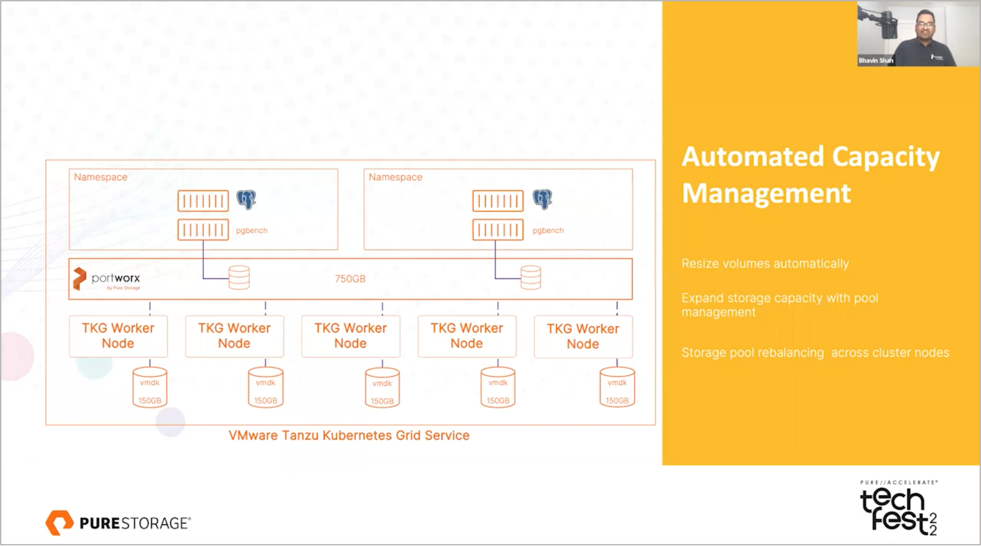Click the second TKG Worker Node box
This screenshot has height=546, width=981.
click(x=234, y=336)
